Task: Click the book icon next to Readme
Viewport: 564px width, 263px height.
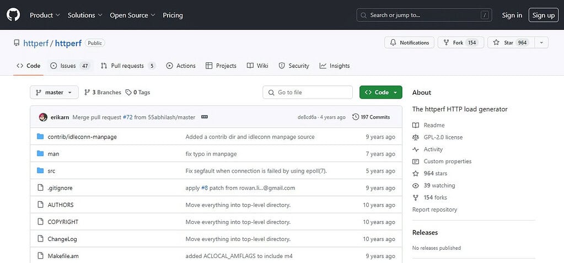Action: click(416, 125)
